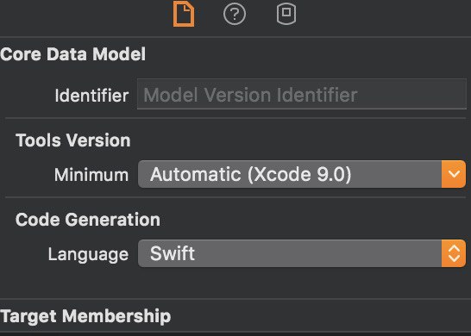This screenshot has height=336, width=471.
Task: Click the orange chevron beside Automatic (Xcode 9.0)
Action: pyautogui.click(x=454, y=174)
